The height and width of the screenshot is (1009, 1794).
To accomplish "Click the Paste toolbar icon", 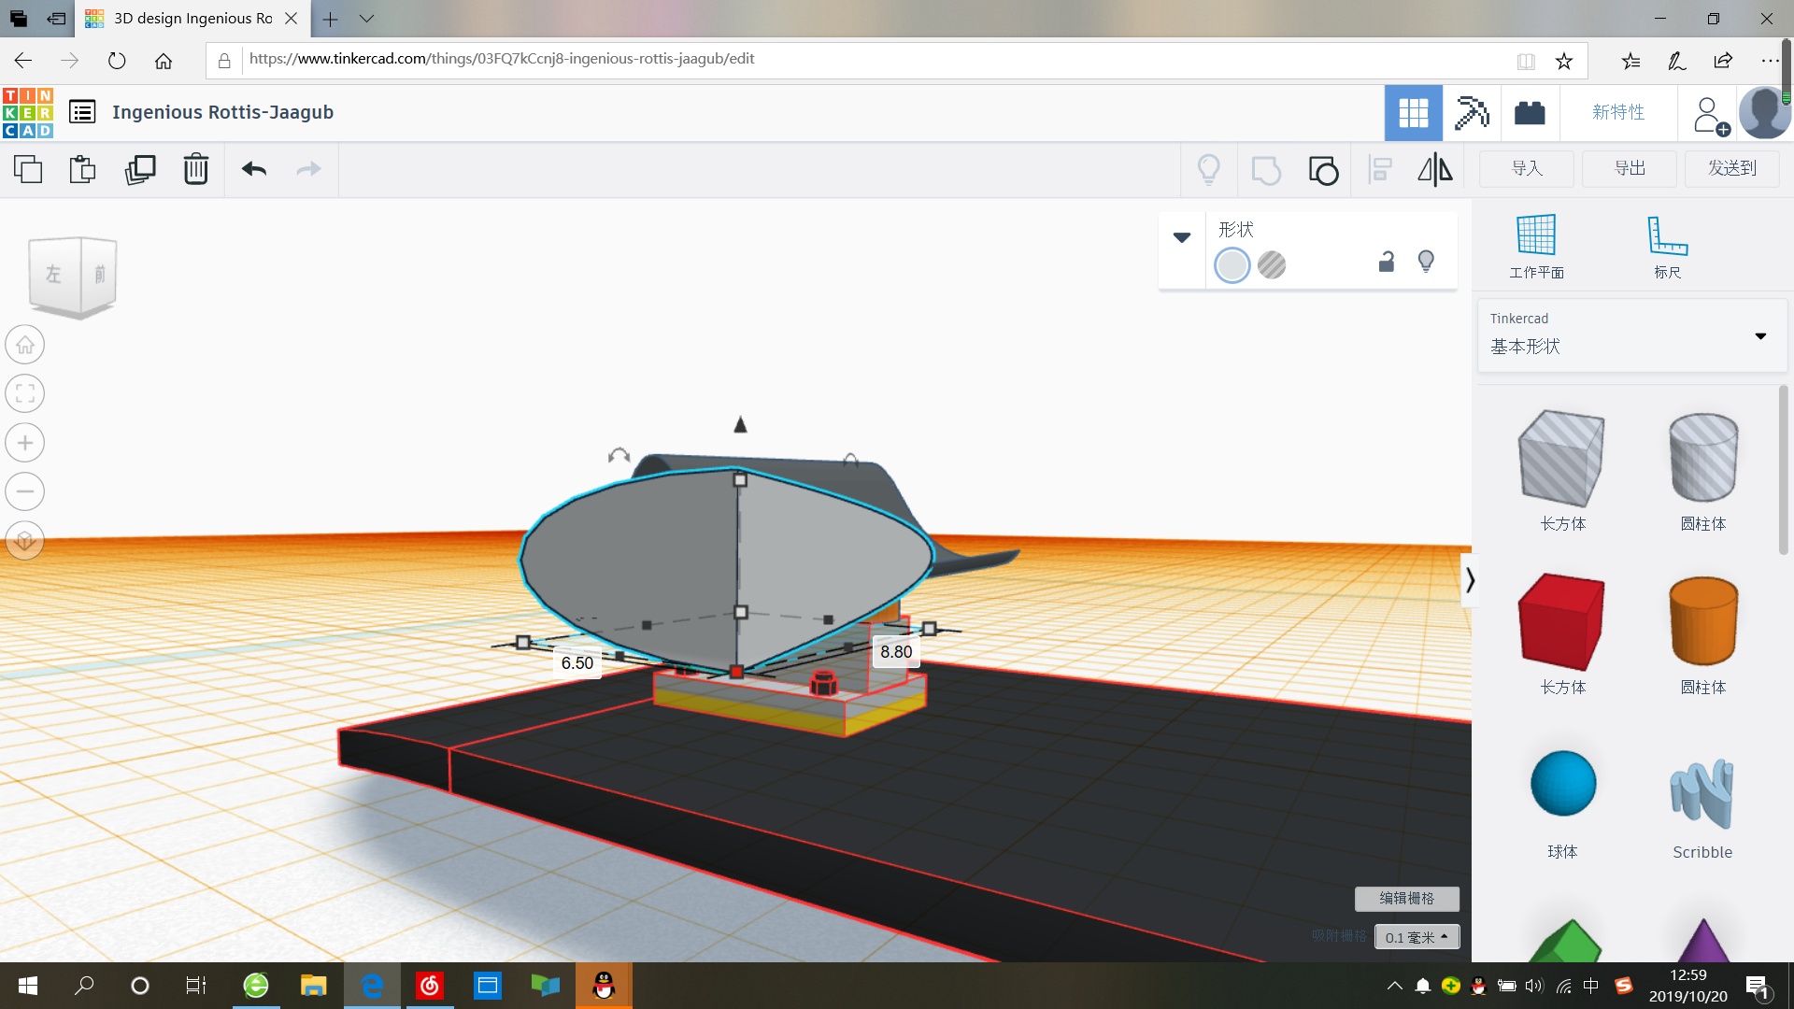I will 83,169.
